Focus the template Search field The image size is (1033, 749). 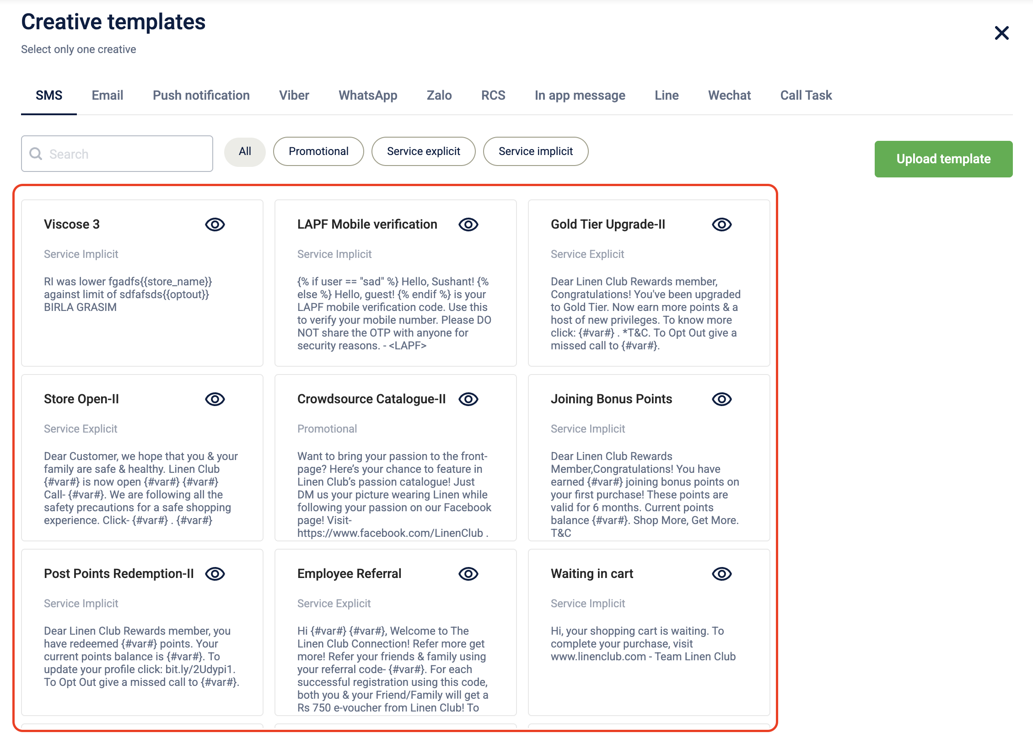[117, 154]
